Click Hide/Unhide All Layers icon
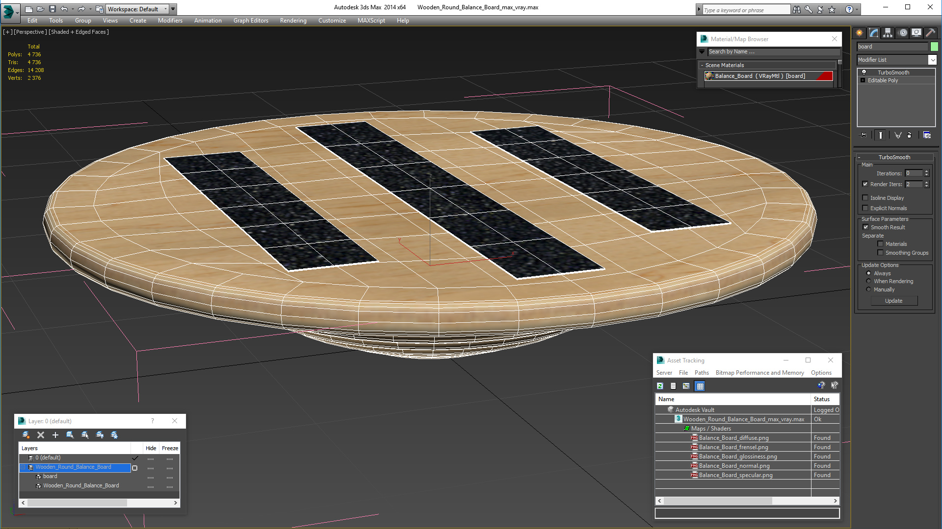This screenshot has height=529, width=942. (x=100, y=435)
